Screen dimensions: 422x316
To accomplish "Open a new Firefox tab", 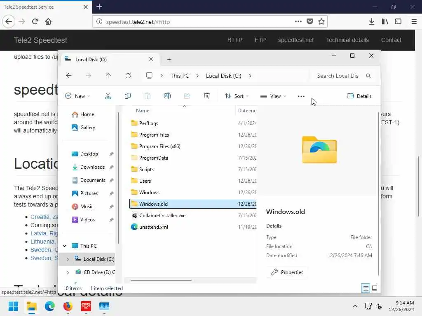I will tap(99, 7).
